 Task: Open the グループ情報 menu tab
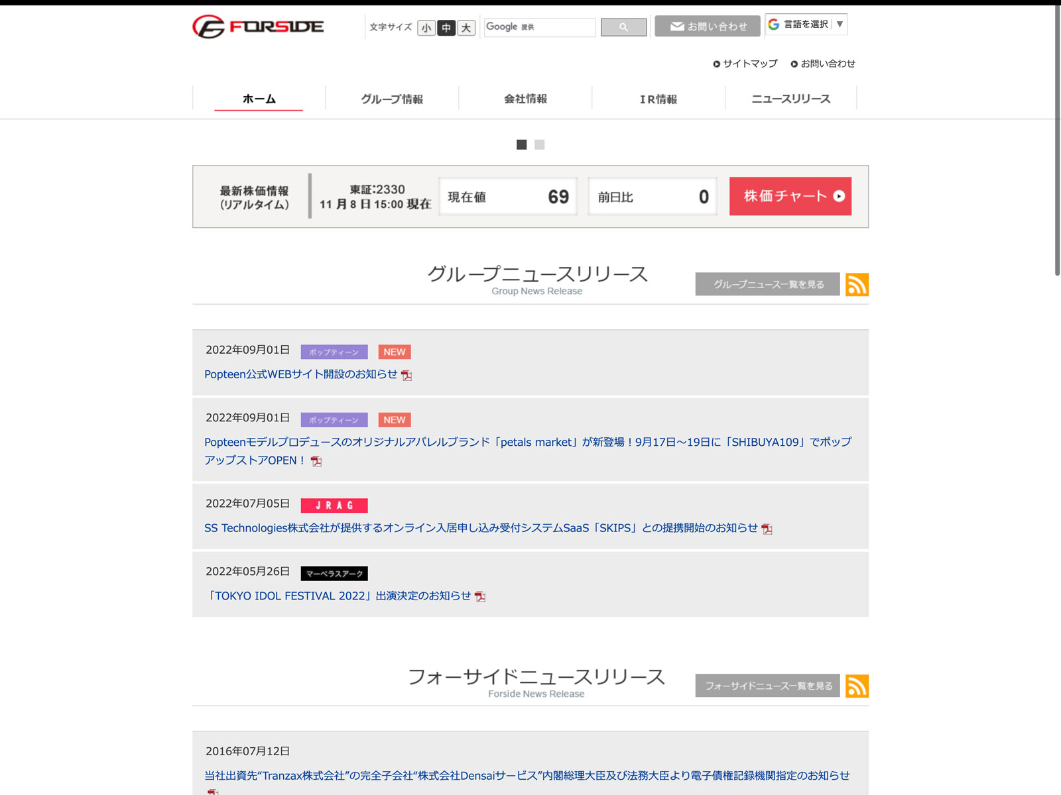pyautogui.click(x=392, y=99)
